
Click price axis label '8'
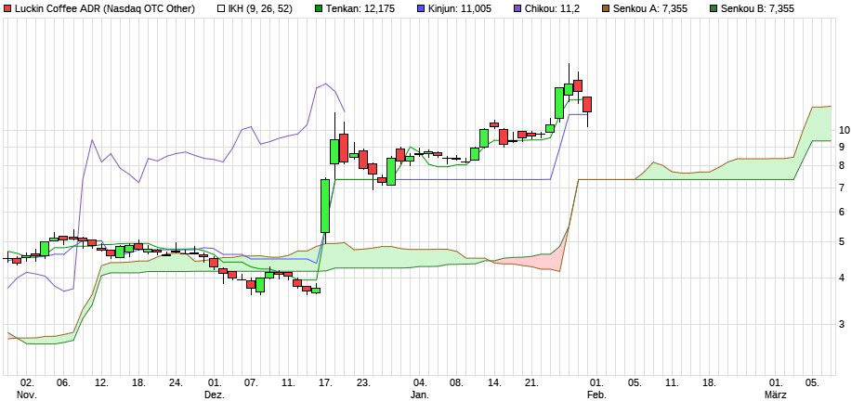click(x=841, y=165)
